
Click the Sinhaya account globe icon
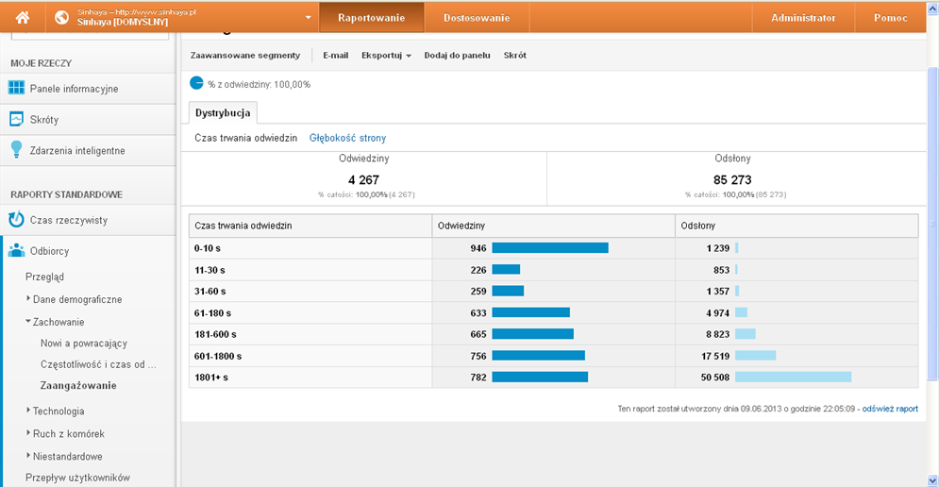click(x=61, y=18)
